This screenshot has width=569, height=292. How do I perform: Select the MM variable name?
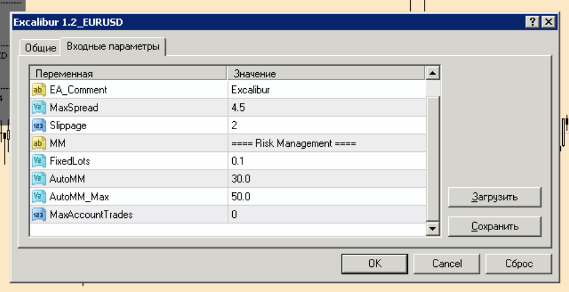(x=57, y=143)
